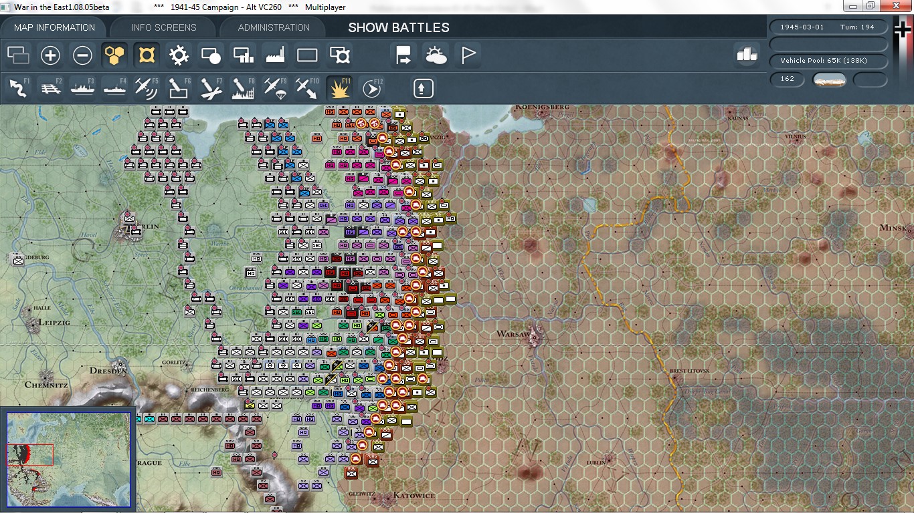Click the SHOW BATTLES mode heading
Screen dimensions: 914x513
tap(399, 27)
